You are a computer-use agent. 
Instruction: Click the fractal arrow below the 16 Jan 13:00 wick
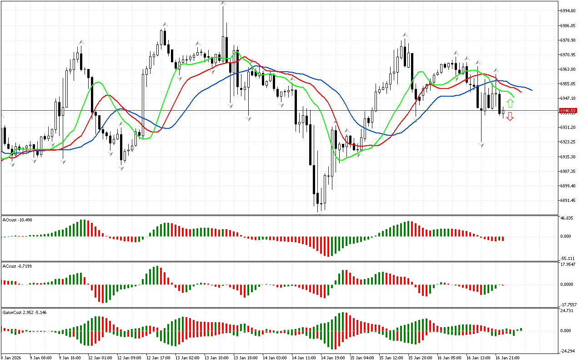pos(482,145)
